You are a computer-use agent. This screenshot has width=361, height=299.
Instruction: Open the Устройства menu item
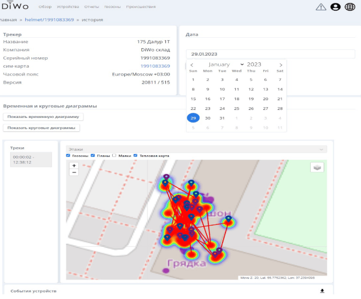(68, 7)
